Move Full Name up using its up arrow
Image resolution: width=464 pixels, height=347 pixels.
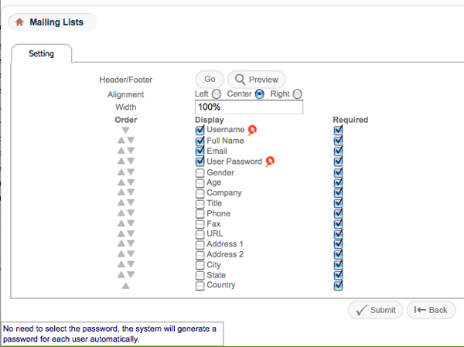[x=120, y=141]
